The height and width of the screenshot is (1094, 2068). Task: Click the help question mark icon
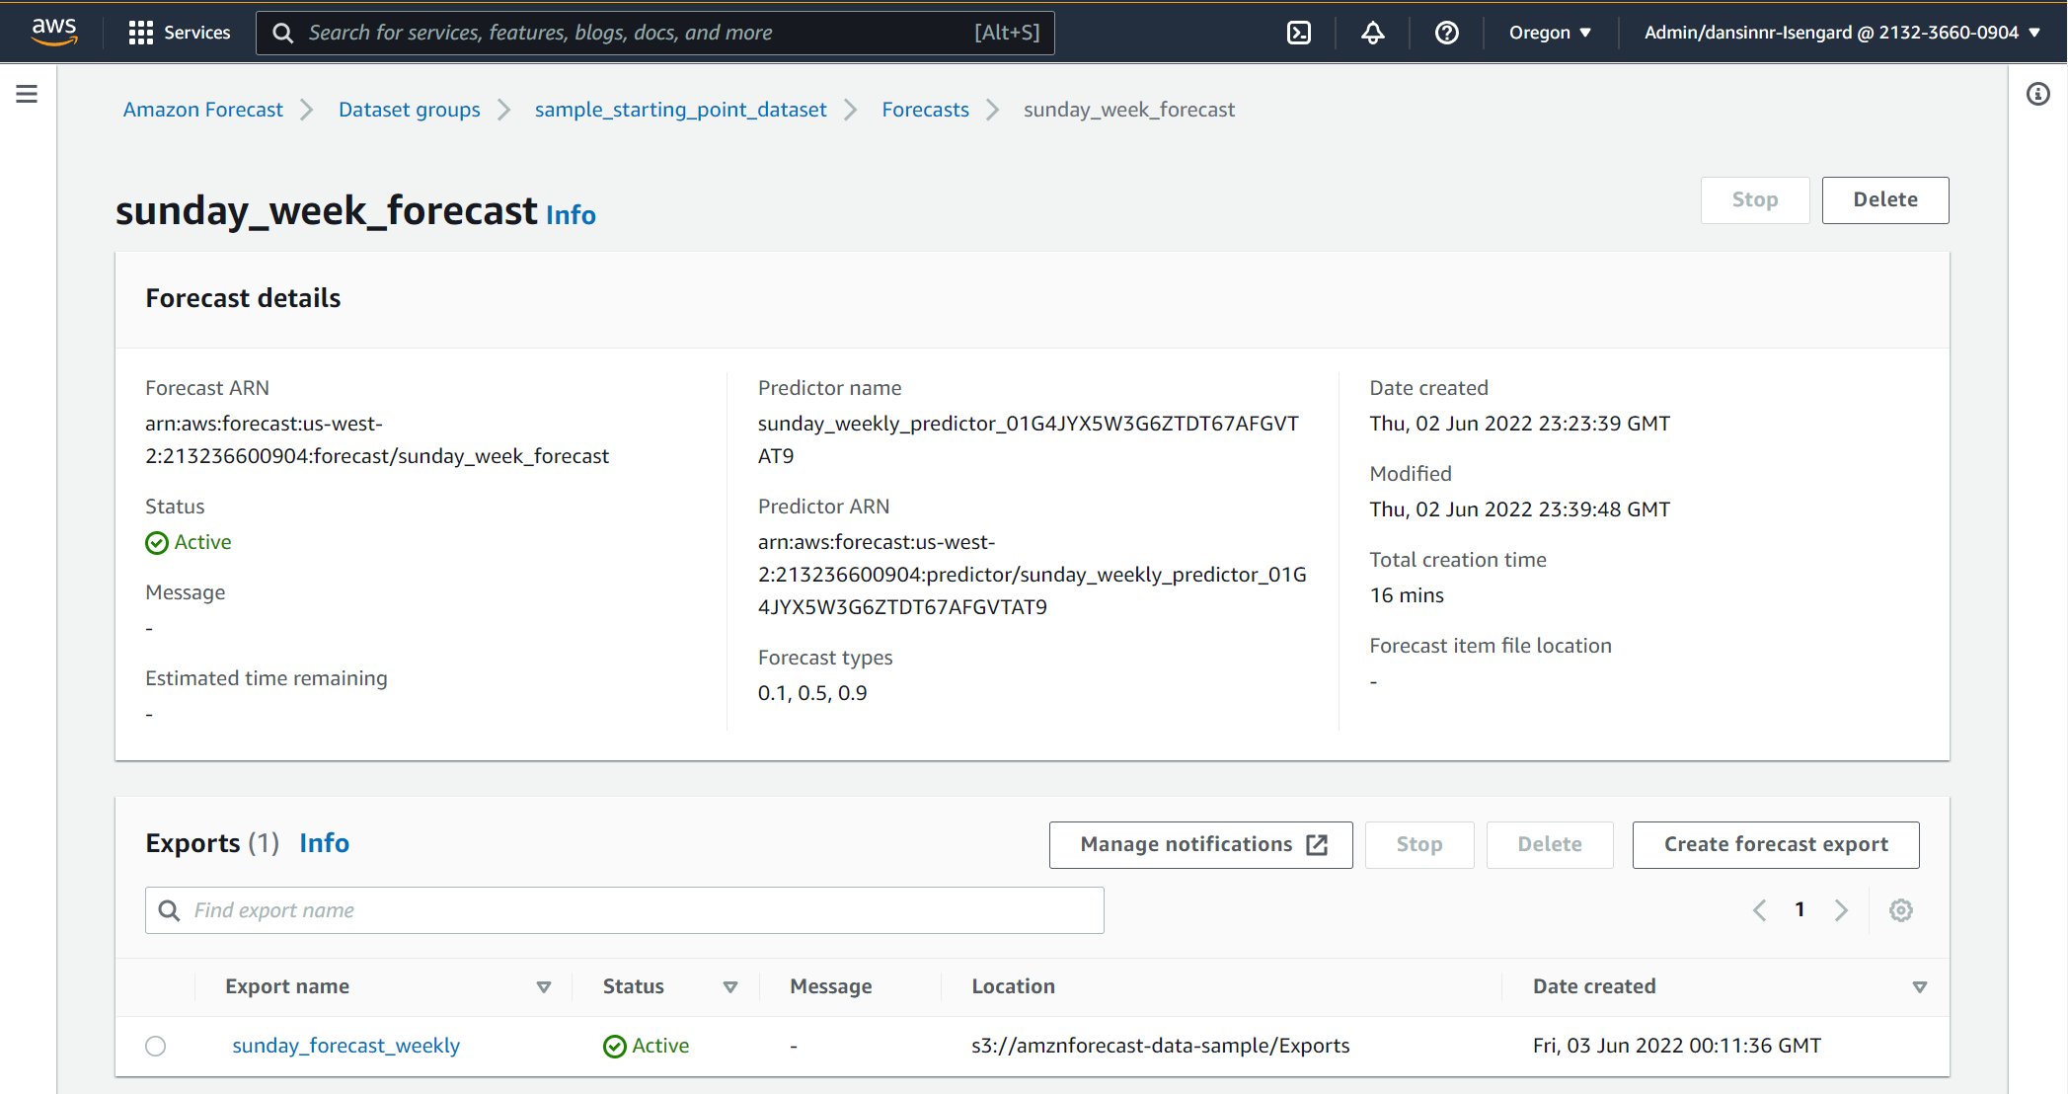click(1446, 33)
